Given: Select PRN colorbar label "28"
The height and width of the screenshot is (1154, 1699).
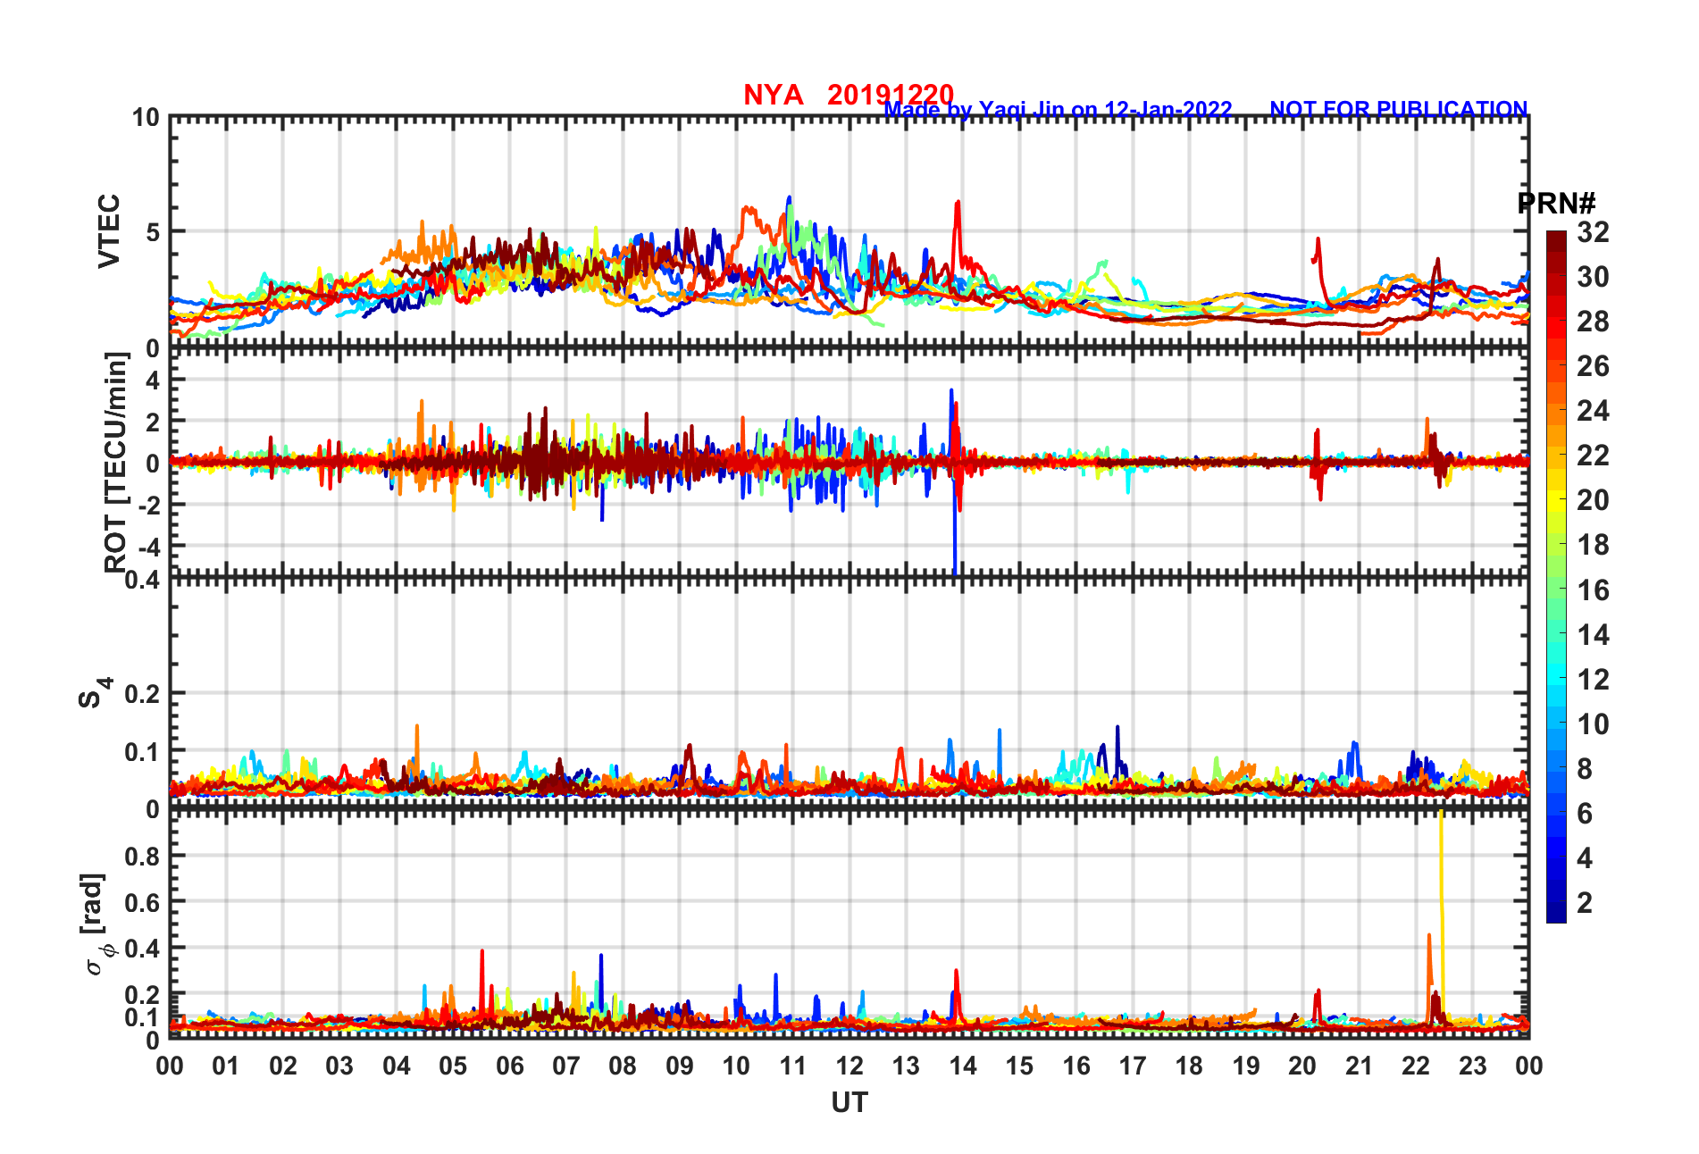Looking at the screenshot, I should pos(1594,322).
